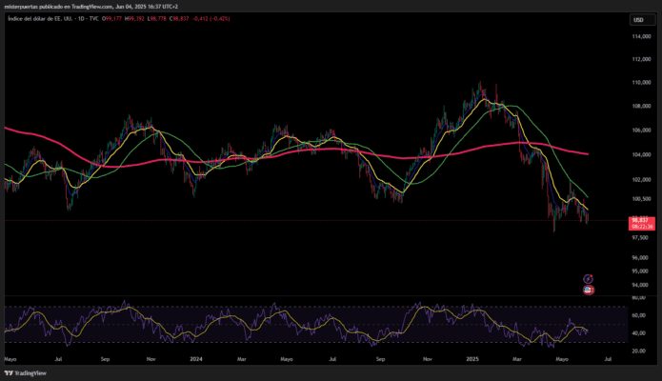Click the 60,00 level on RSI scale

point(637,315)
